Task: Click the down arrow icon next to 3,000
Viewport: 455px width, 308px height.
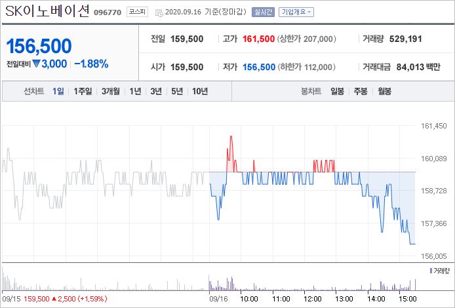Action: point(36,64)
